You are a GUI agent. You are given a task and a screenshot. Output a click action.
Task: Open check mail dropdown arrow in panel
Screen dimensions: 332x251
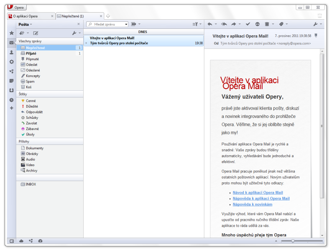(x=28, y=33)
